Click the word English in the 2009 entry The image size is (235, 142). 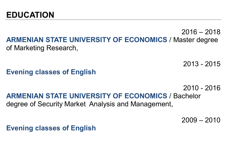coord(83,128)
